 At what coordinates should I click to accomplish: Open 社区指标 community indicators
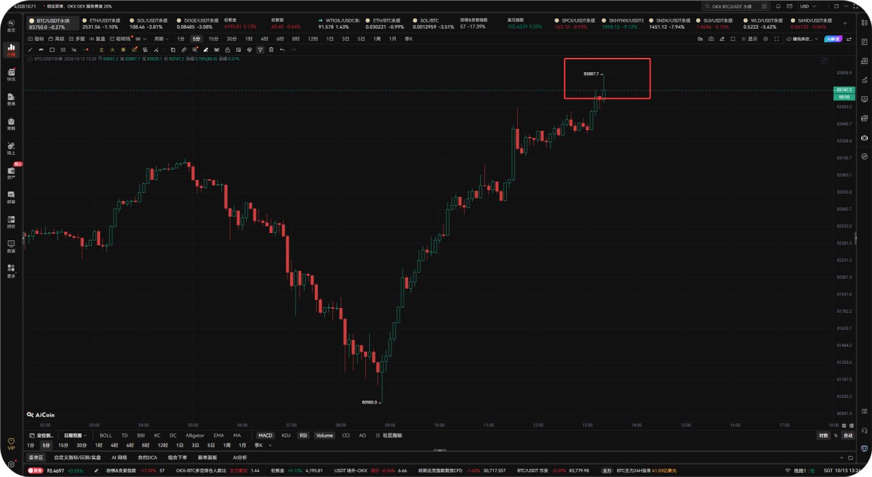(x=388, y=435)
